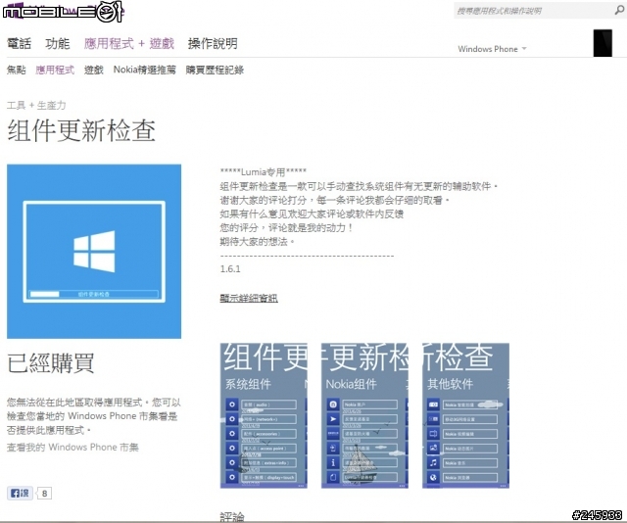Open the Nokia组件 screenshot thumbnail
The image size is (627, 523).
(x=364, y=415)
